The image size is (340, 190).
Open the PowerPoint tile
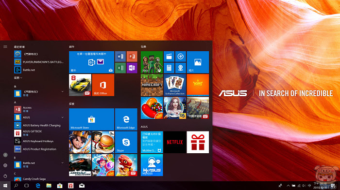[132, 57]
